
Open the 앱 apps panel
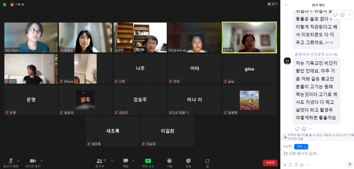click(x=207, y=163)
